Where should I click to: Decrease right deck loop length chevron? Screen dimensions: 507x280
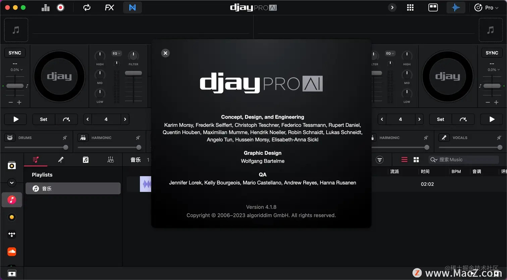click(x=382, y=119)
